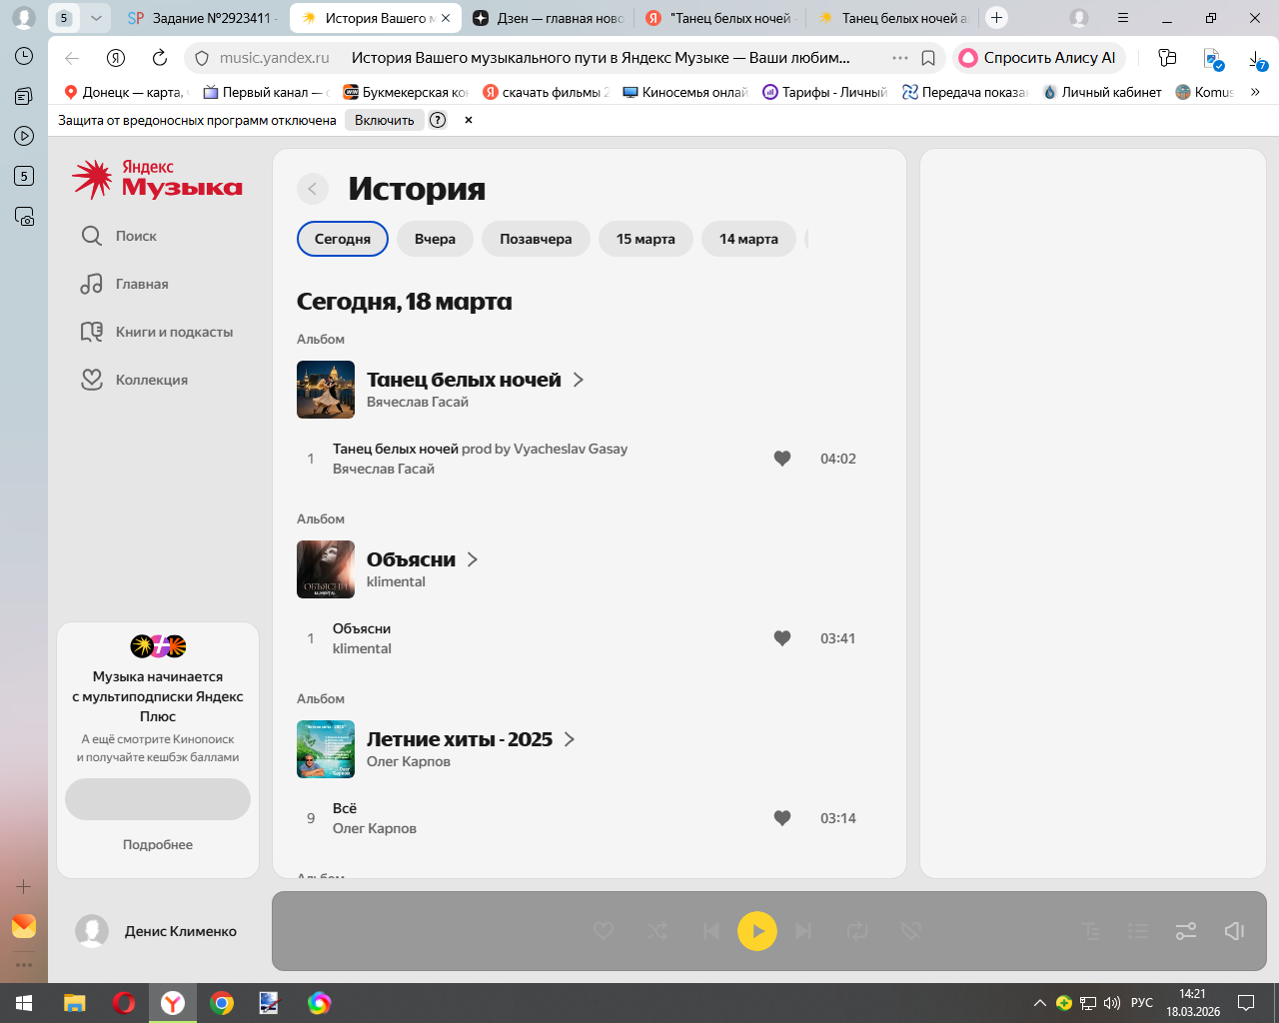Image resolution: width=1279 pixels, height=1023 pixels.
Task: Reload the music.yandex.ru page
Action: coord(160,58)
